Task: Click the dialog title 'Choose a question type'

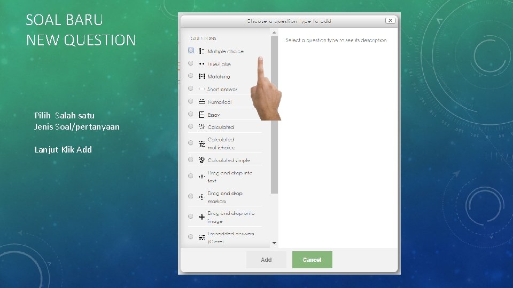Action: [x=289, y=21]
